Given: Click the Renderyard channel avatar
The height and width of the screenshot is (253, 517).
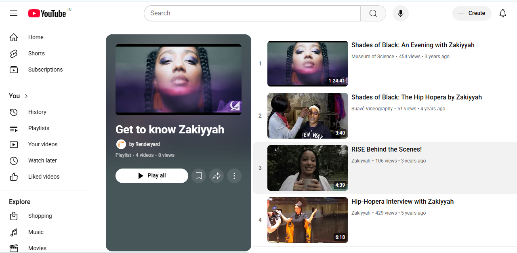Looking at the screenshot, I should (x=121, y=144).
